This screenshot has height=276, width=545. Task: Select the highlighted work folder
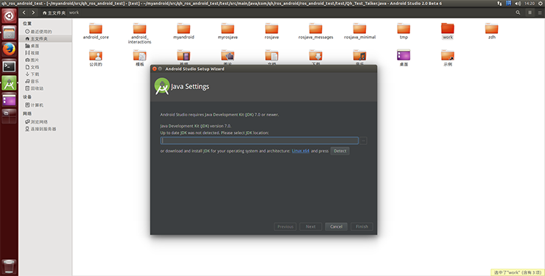click(448, 31)
